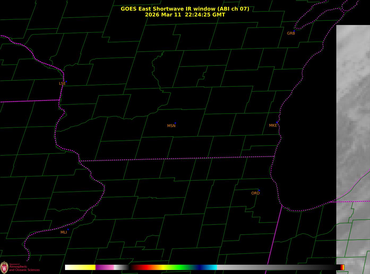
Task: Click the blue dot marker at GRB
Action: tap(294, 31)
